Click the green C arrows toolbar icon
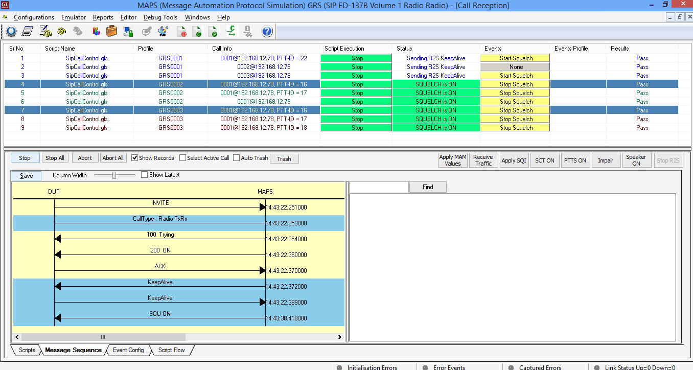The image size is (693, 370). pyautogui.click(x=232, y=32)
